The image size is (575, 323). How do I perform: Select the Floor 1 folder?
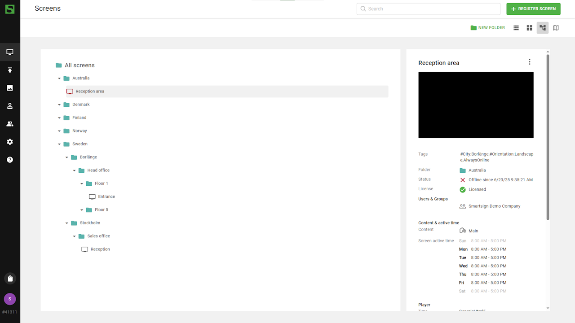[x=97, y=183]
